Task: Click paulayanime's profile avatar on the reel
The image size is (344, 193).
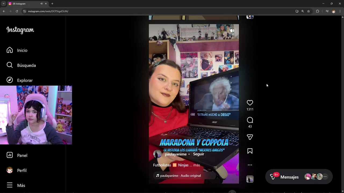Action: [157, 154]
